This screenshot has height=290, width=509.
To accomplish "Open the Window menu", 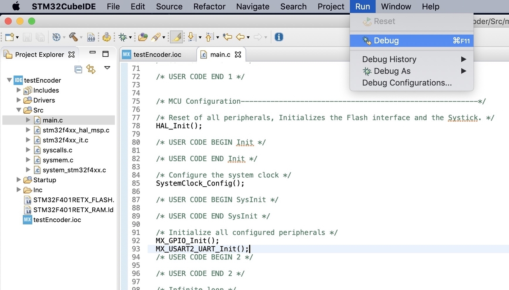I will 396,7.
